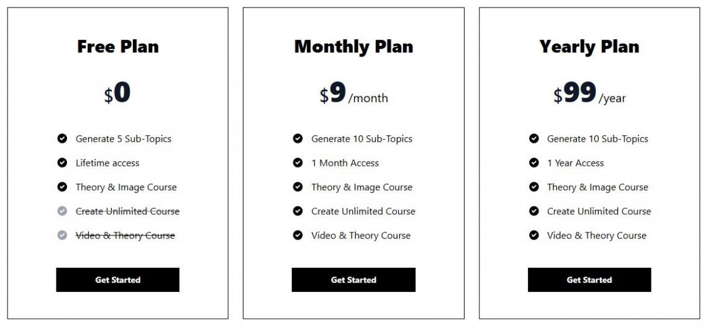Click greyed check icon beside Create Unlimited Course
Screen dimensions: 708x333
click(x=62, y=211)
